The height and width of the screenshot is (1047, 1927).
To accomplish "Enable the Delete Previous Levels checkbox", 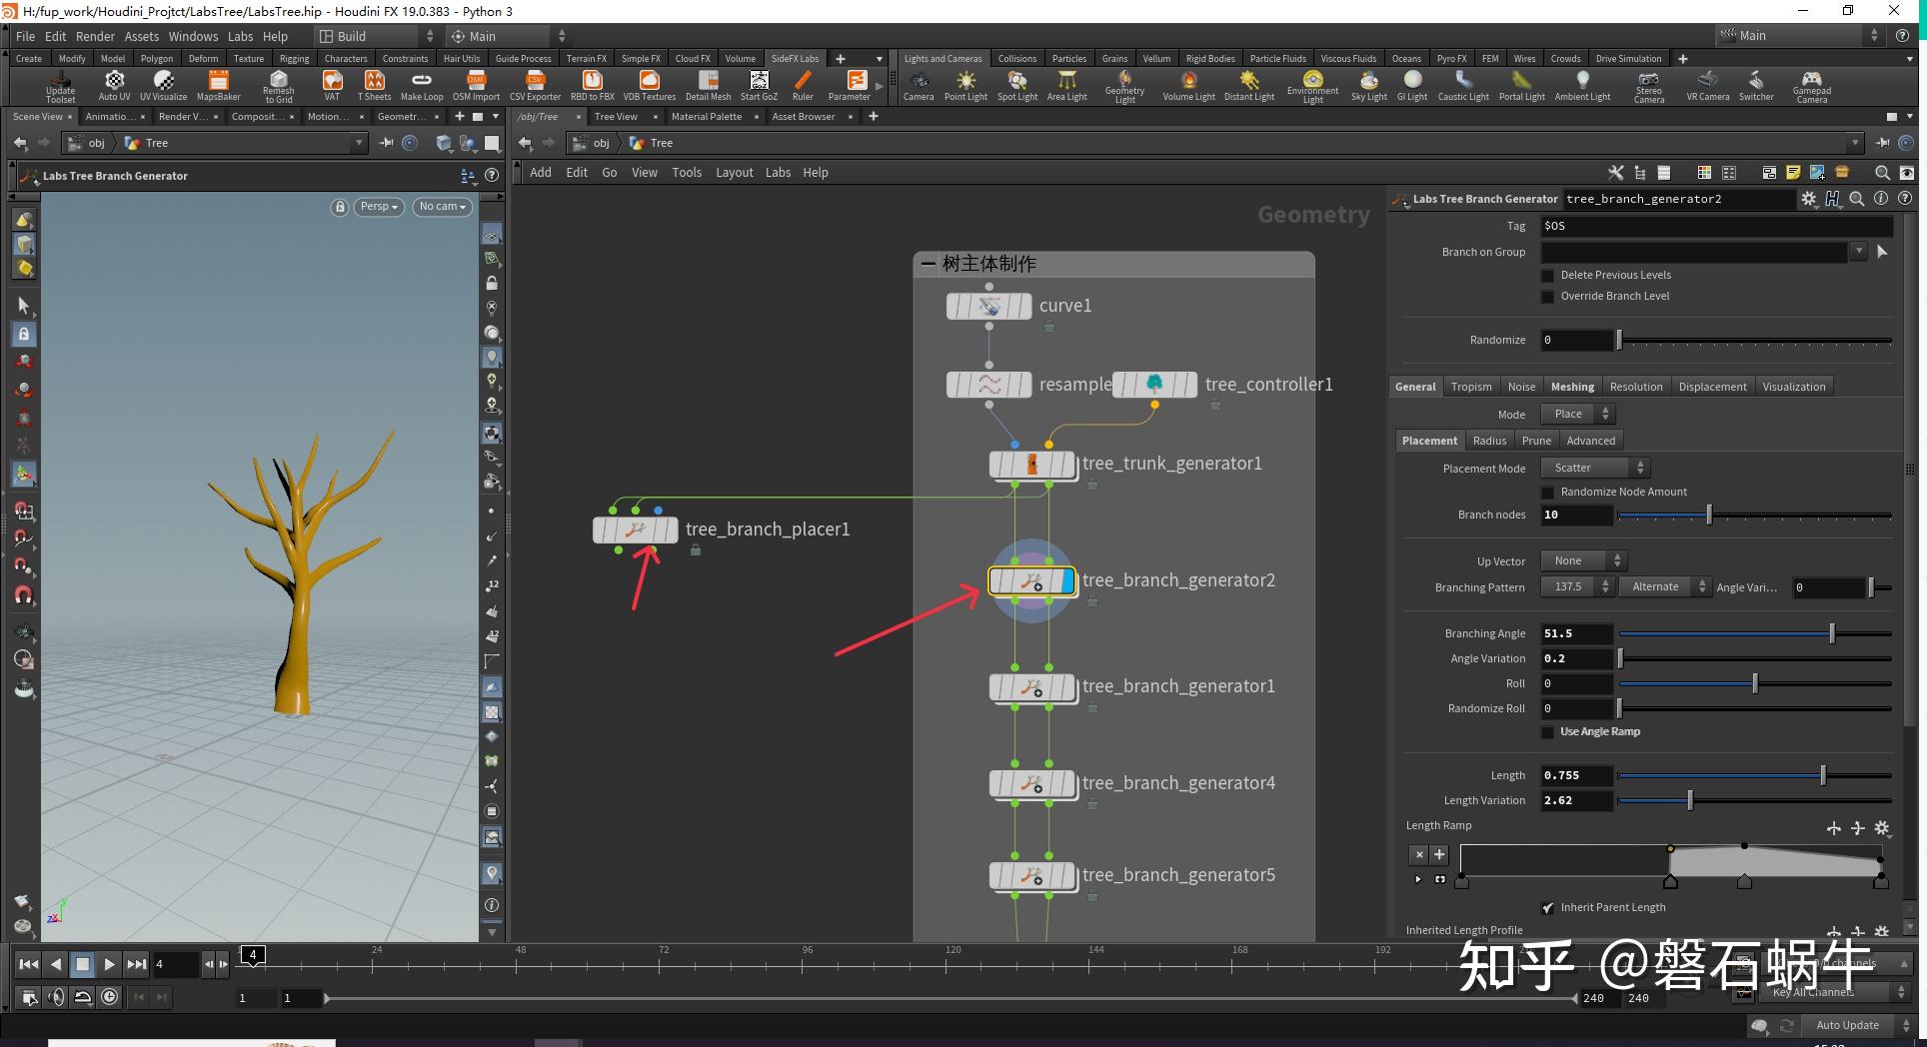I will click(1548, 275).
